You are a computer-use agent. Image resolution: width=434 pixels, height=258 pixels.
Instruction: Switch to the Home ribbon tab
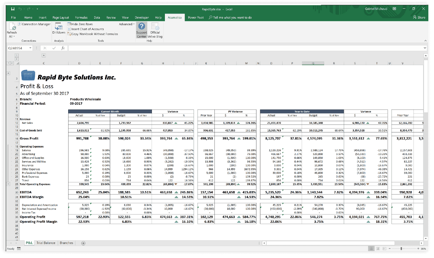28,17
